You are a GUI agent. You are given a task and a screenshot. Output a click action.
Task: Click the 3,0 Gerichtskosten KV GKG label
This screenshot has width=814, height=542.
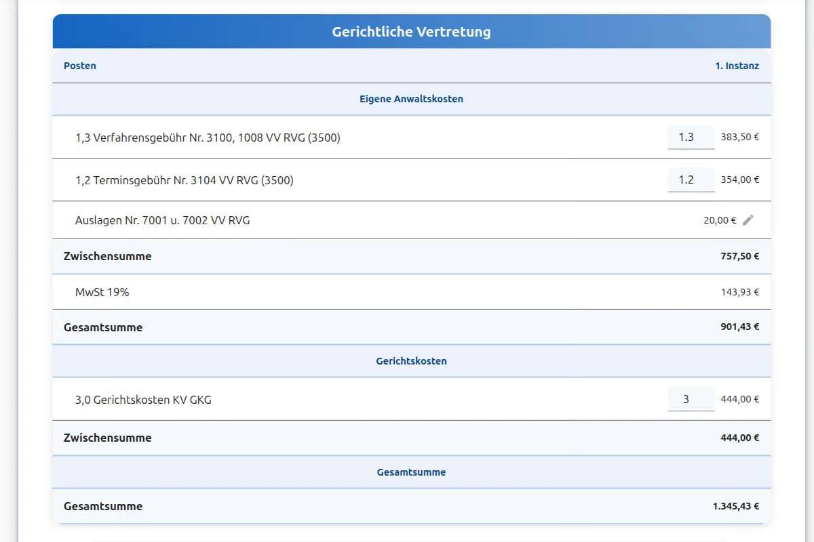[144, 399]
